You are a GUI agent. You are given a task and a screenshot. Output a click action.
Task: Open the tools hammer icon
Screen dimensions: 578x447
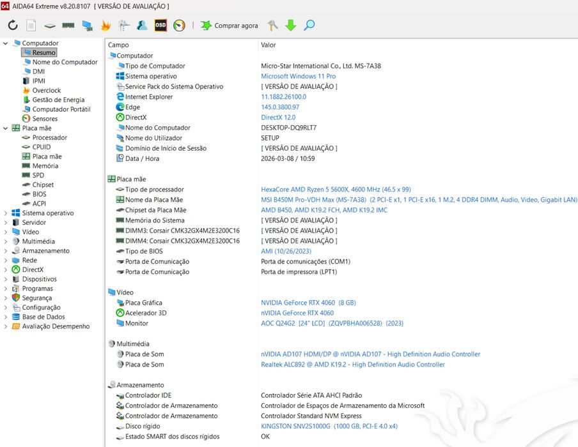pos(273,26)
